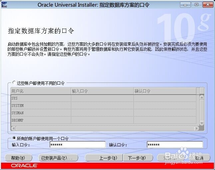
Task: Click table vertical scrollbar up arrow
Action: (202, 98)
